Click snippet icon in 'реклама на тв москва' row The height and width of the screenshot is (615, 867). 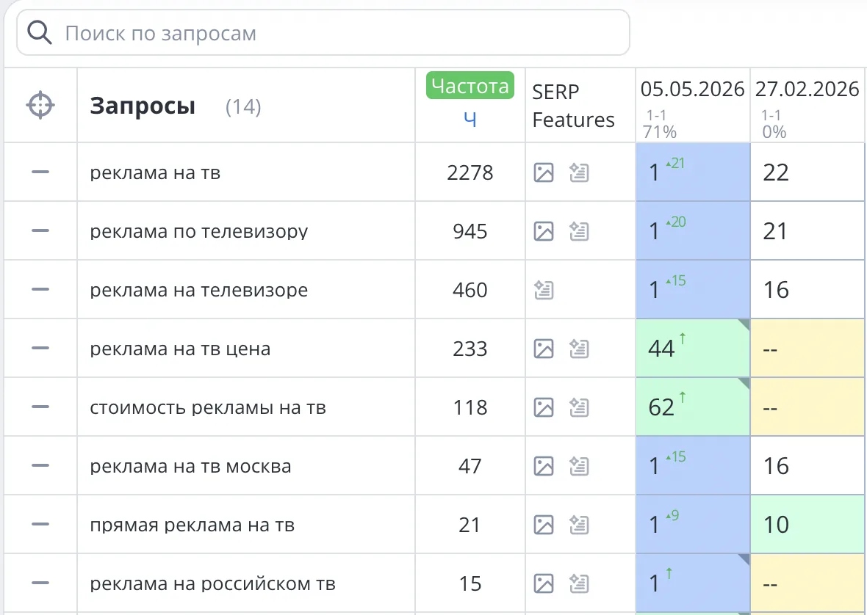click(579, 466)
